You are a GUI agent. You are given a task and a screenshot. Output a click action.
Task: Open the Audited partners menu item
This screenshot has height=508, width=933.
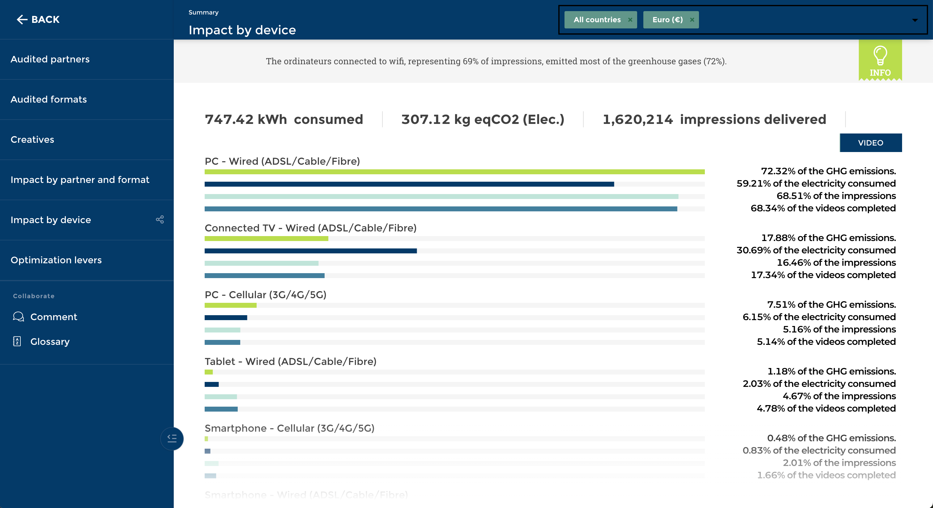click(50, 59)
